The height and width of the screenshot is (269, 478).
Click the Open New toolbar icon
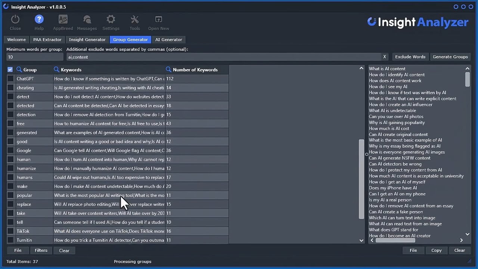(x=159, y=23)
